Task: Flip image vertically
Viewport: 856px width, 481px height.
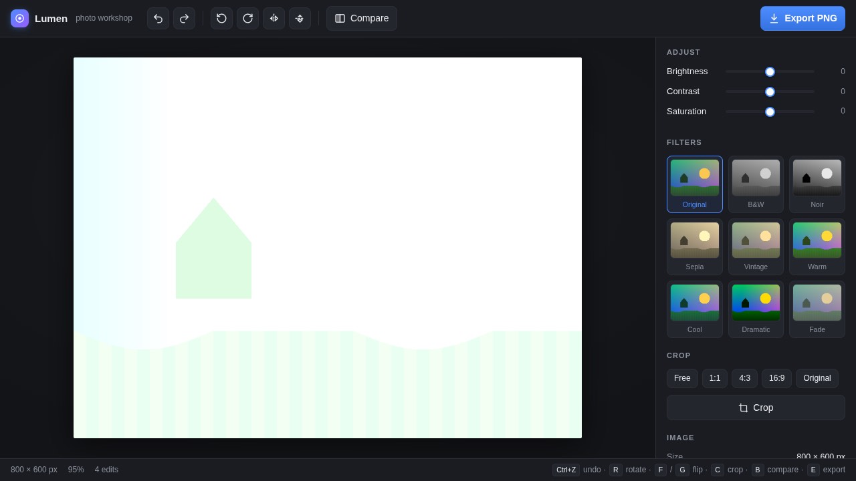Action: tap(300, 18)
